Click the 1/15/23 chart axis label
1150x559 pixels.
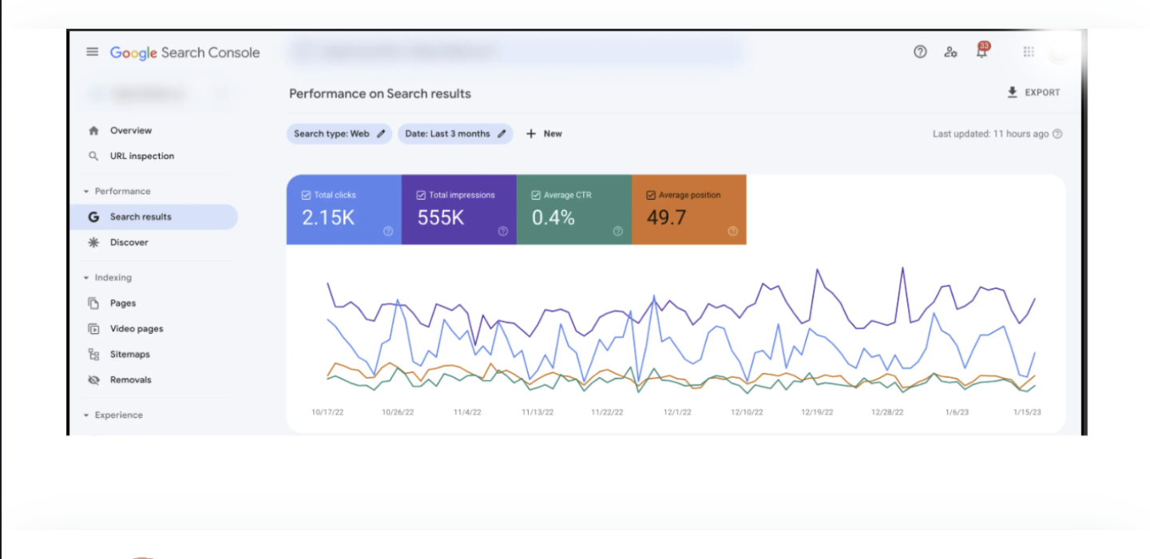coord(1026,412)
